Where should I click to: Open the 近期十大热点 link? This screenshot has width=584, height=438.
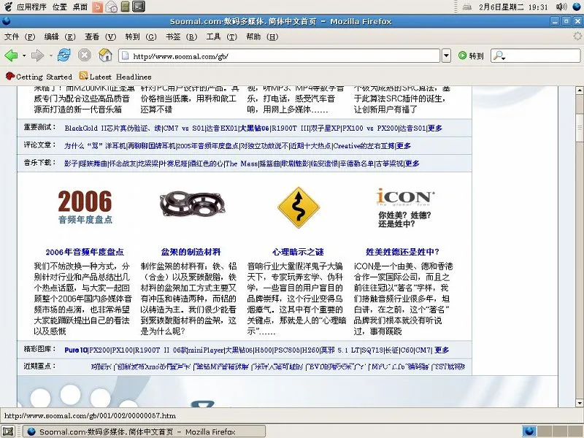click(x=311, y=145)
